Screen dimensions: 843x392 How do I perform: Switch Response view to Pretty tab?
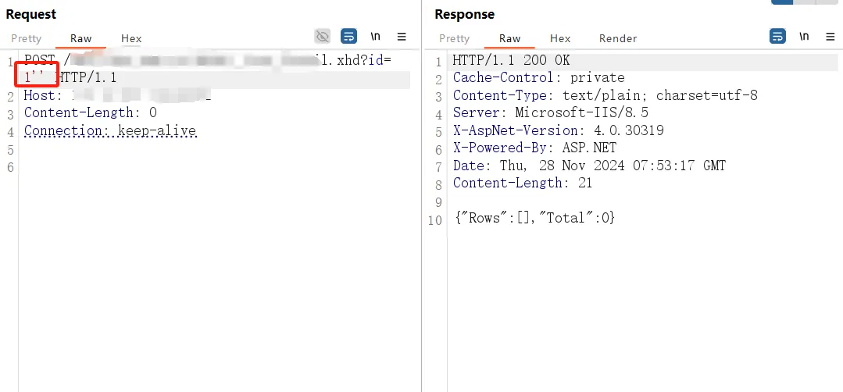[454, 39]
